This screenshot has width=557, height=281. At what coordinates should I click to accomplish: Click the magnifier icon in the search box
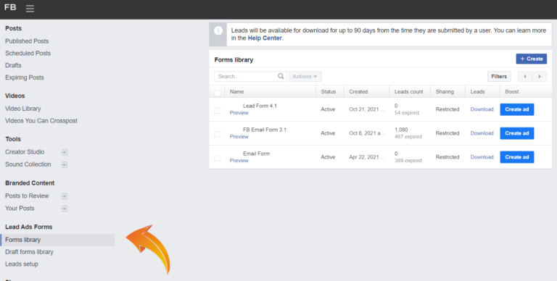281,76
